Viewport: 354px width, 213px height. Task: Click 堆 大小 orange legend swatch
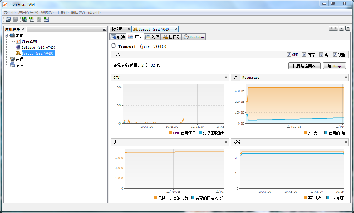point(305,133)
